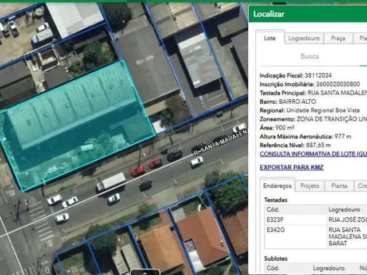
Task: Open the bottom panel expand handle on map
Action: coord(143,272)
